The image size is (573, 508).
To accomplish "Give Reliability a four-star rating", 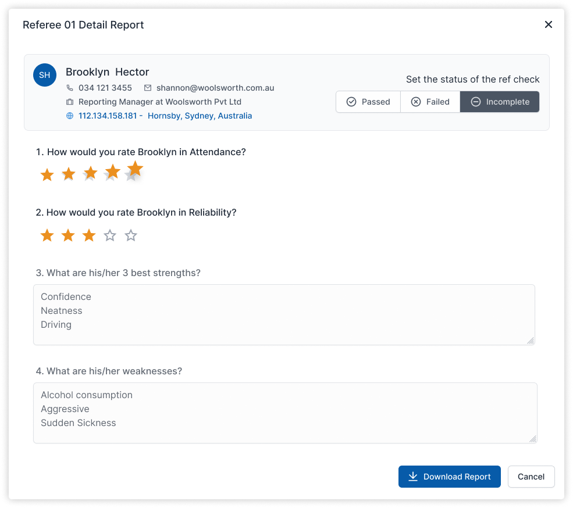I will 110,235.
